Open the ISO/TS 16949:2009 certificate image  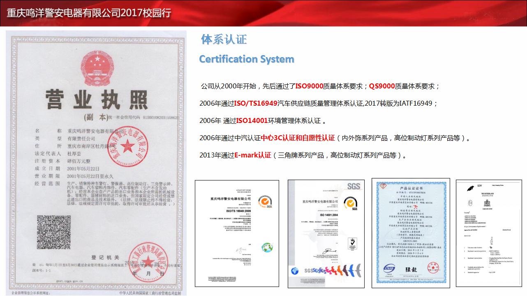click(237, 233)
